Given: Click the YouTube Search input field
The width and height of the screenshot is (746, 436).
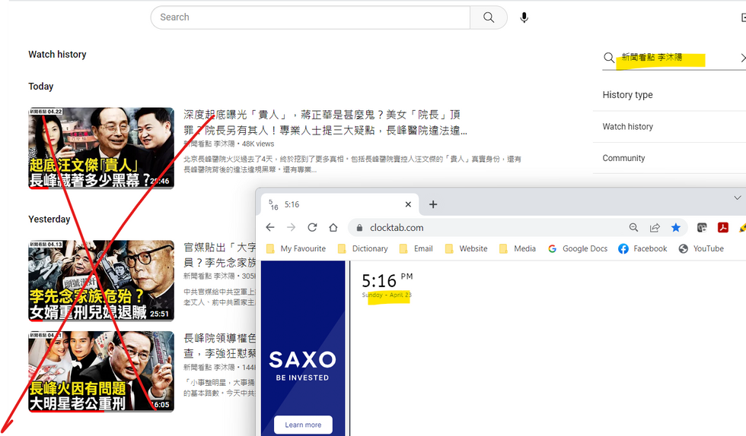Looking at the screenshot, I should pos(311,17).
